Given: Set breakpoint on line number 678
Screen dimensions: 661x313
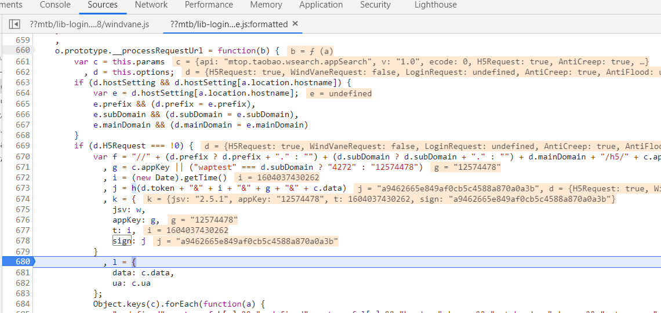Looking at the screenshot, I should (x=23, y=241).
